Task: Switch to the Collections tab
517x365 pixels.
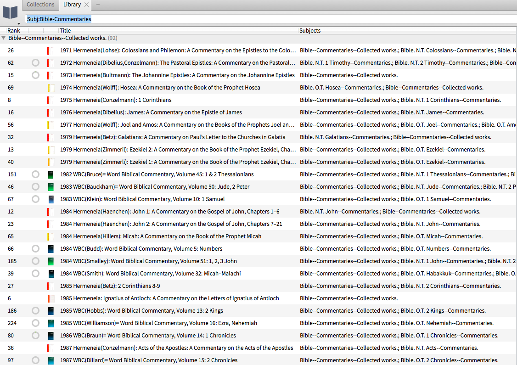Action: [40, 5]
